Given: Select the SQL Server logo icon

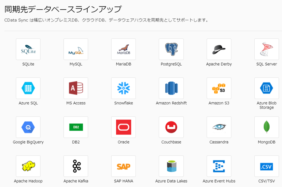Looking at the screenshot, I should click(x=267, y=49).
